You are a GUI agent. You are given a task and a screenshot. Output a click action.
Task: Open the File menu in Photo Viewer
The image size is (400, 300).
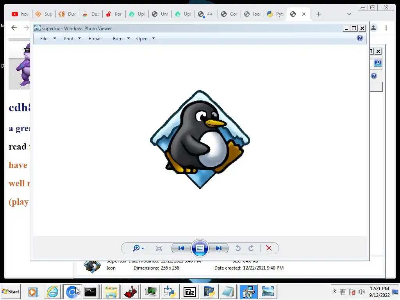pyautogui.click(x=44, y=39)
